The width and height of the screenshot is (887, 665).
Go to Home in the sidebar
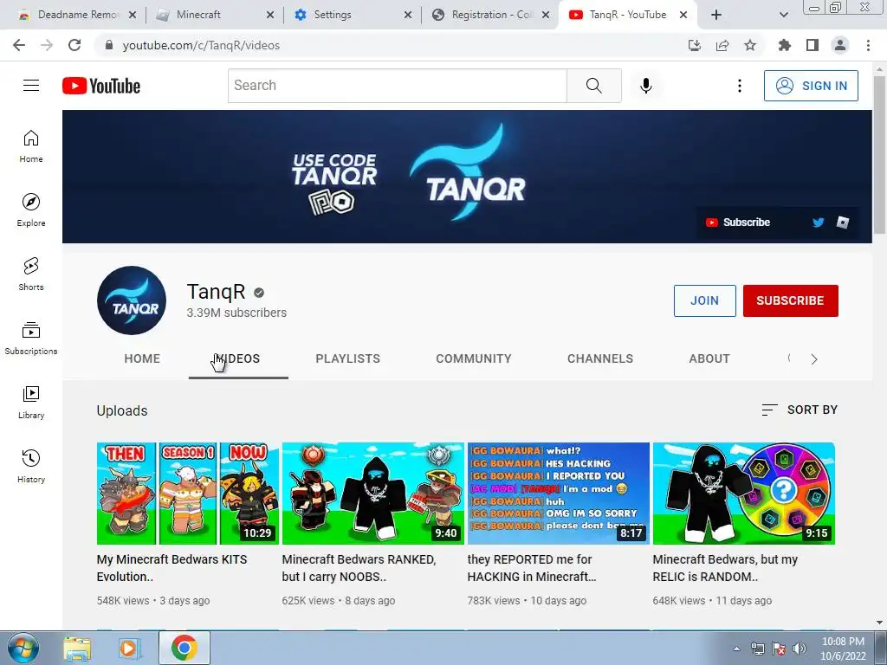click(31, 145)
